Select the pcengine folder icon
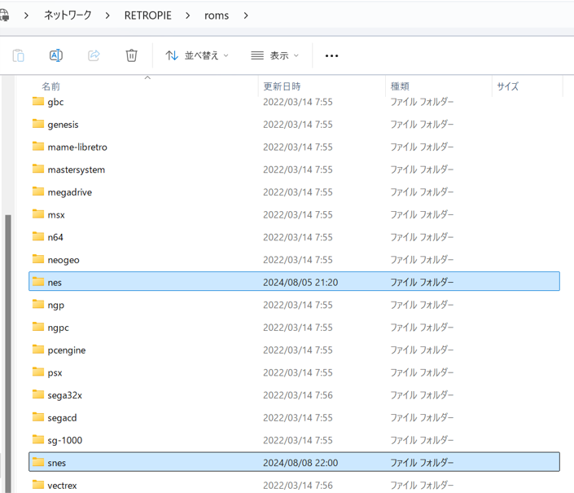The image size is (574, 493). 38,350
